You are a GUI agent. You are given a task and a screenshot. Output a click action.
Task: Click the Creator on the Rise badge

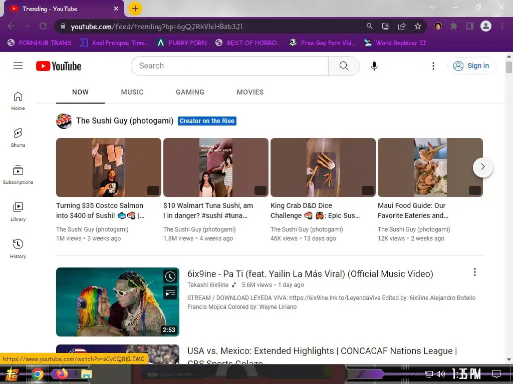[207, 121]
